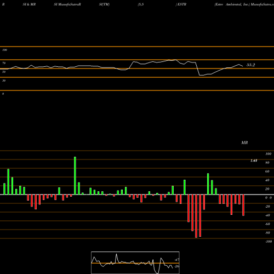Screen dimensions: 274x274
Task: Click the last red MR bar on the right
Action: pos(243,205)
